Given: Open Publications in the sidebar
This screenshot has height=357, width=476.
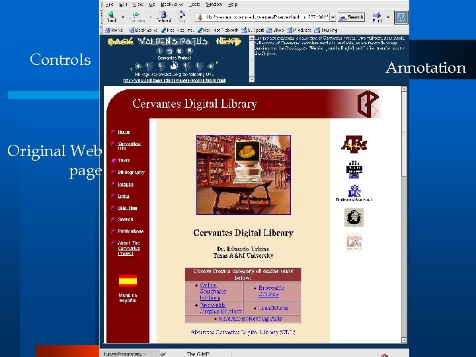Looking at the screenshot, I should click(130, 231).
